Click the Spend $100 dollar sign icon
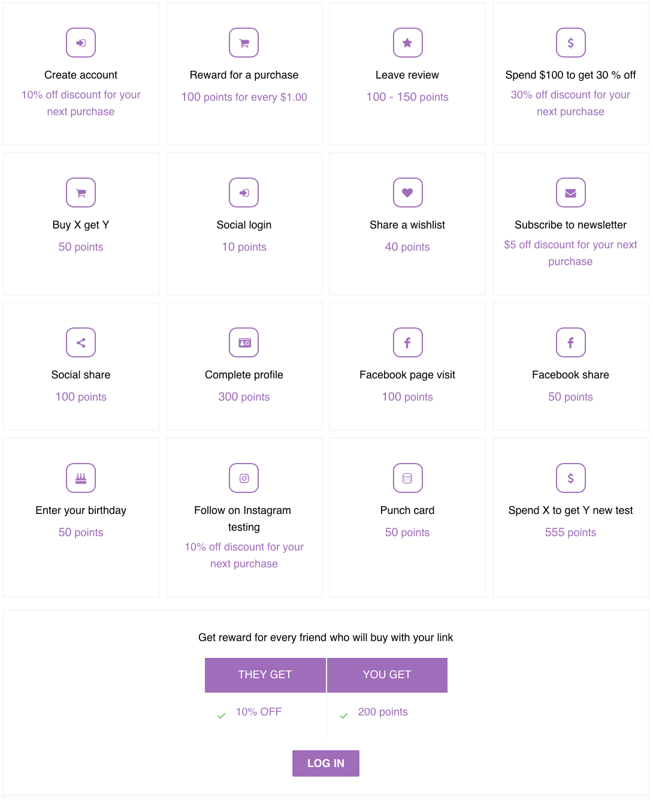The height and width of the screenshot is (800, 653). [571, 43]
